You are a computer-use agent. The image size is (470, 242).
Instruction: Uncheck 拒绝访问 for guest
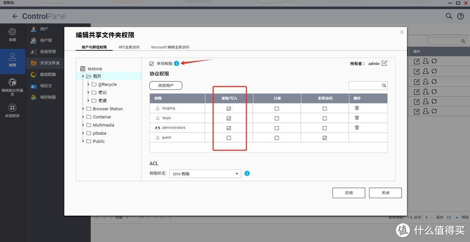click(x=325, y=138)
